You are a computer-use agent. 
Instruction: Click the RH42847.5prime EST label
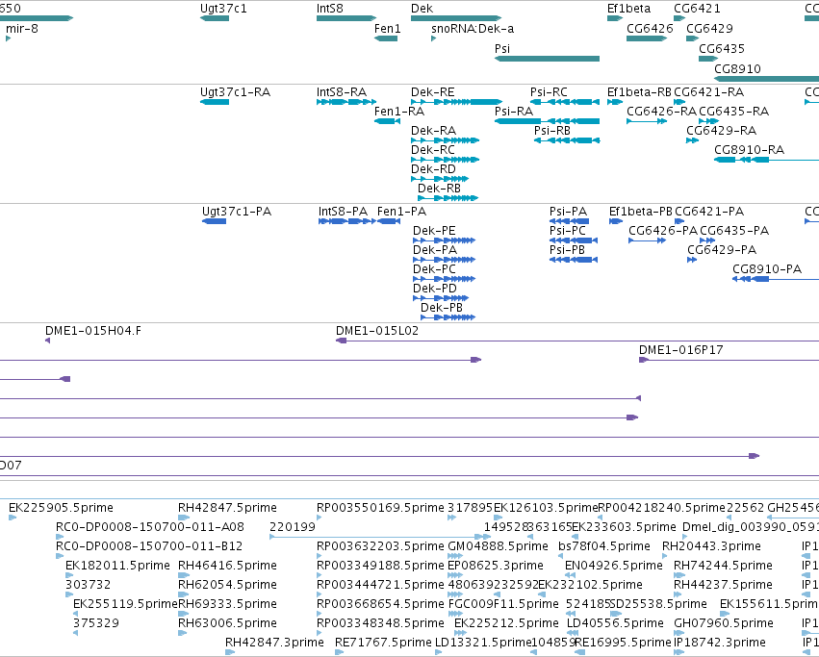pos(227,508)
